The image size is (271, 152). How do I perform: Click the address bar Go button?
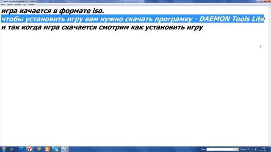pyautogui.click(x=237, y=149)
